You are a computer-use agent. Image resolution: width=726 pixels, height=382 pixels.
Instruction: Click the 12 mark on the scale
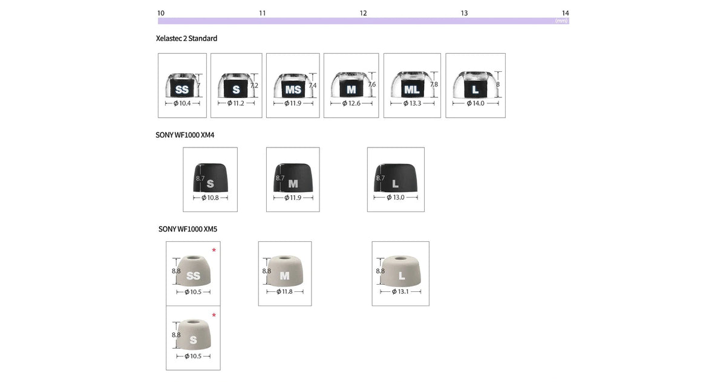[x=363, y=13]
